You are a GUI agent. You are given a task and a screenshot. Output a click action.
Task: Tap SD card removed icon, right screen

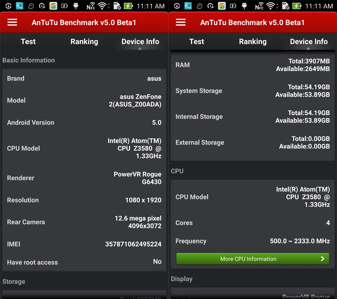click(x=286, y=6)
